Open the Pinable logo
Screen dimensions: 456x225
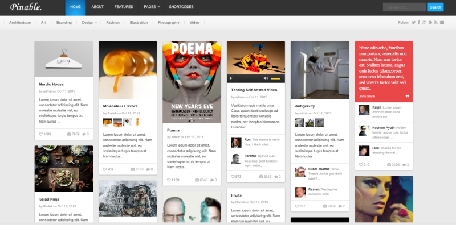26,7
